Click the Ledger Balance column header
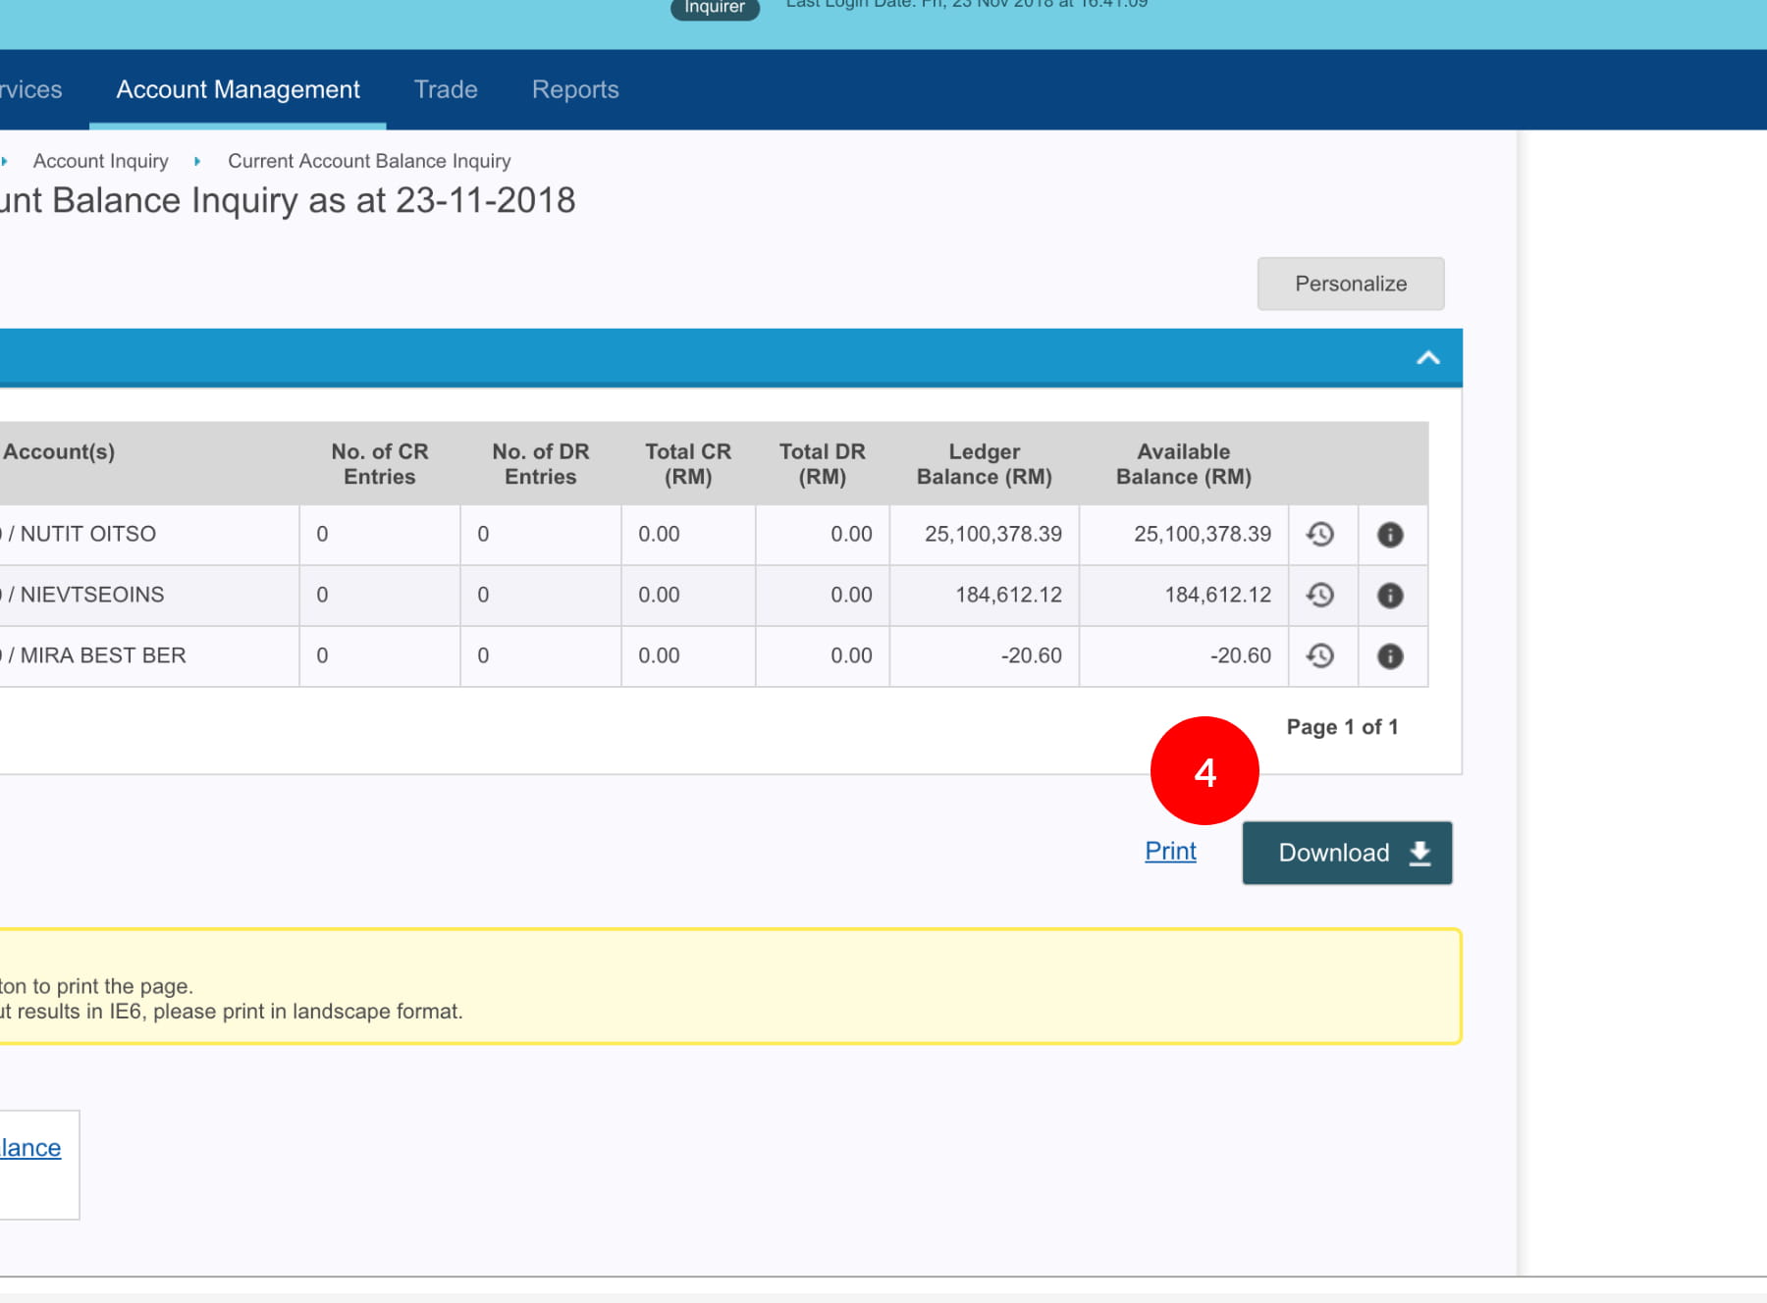This screenshot has width=1767, height=1303. coord(984,464)
